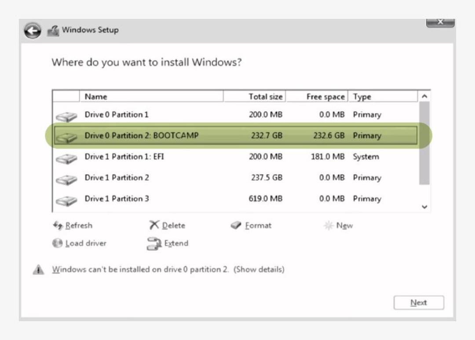Click the Next button
Screen dimensions: 475x340
point(419,303)
